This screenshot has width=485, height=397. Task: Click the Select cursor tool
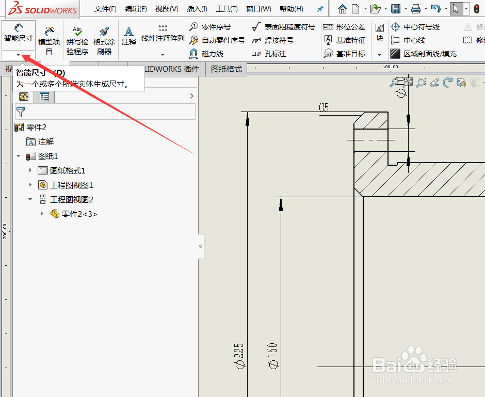coord(456,9)
